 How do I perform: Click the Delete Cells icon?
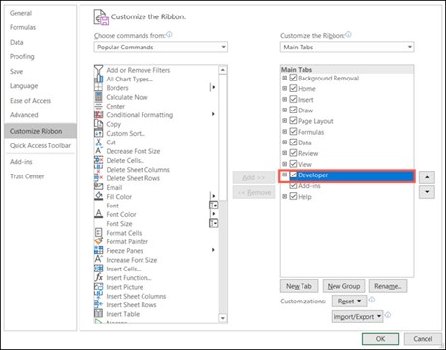[x=98, y=160]
